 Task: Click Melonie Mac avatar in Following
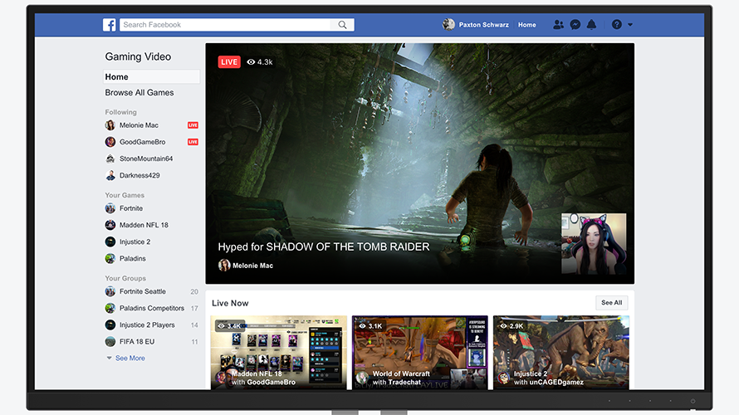[x=110, y=125]
